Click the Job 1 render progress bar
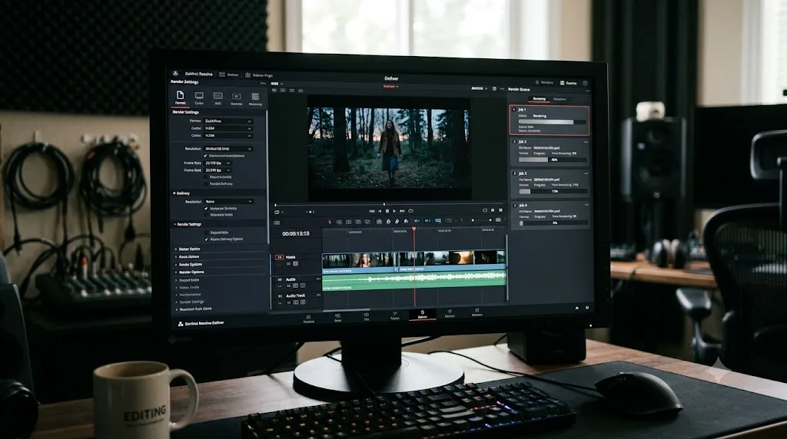This screenshot has height=439, width=787. [552, 122]
